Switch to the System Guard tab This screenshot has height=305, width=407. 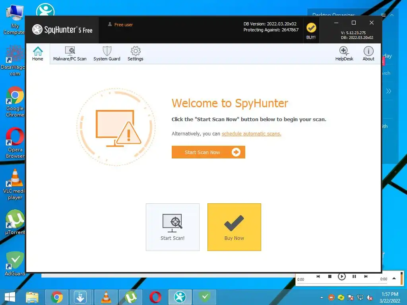(107, 54)
